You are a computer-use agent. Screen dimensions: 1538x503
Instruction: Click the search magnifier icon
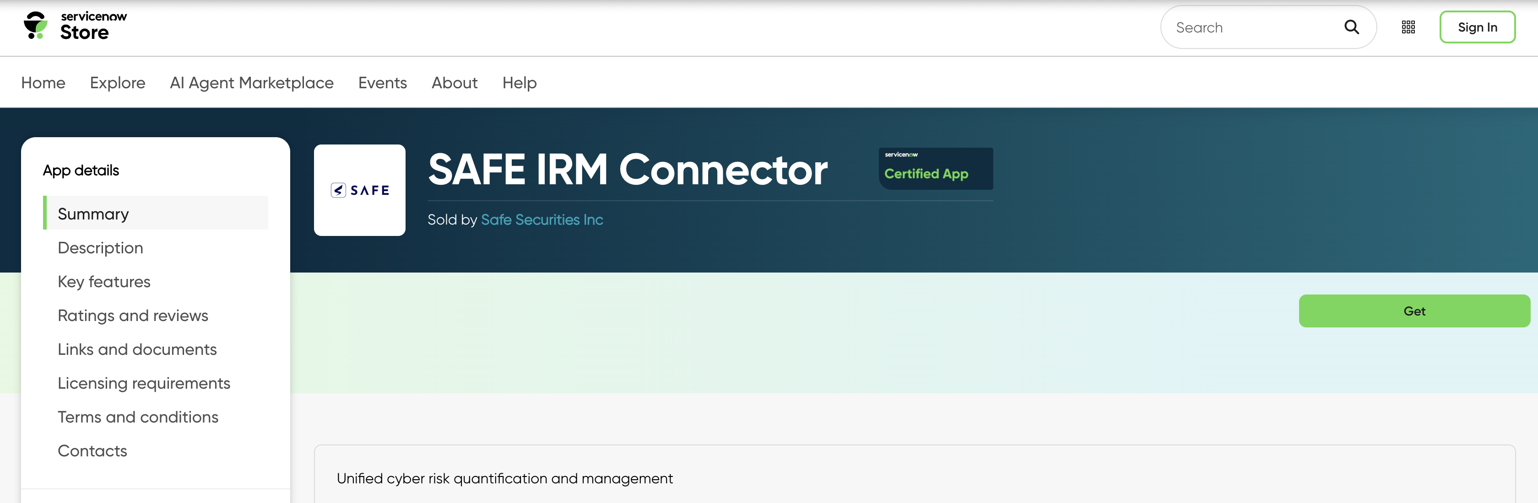click(x=1352, y=27)
